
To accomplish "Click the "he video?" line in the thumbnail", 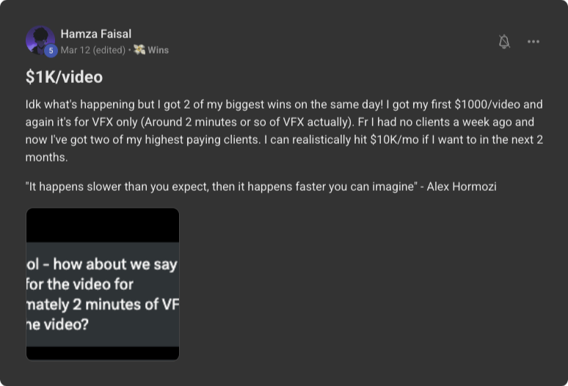I will point(57,324).
